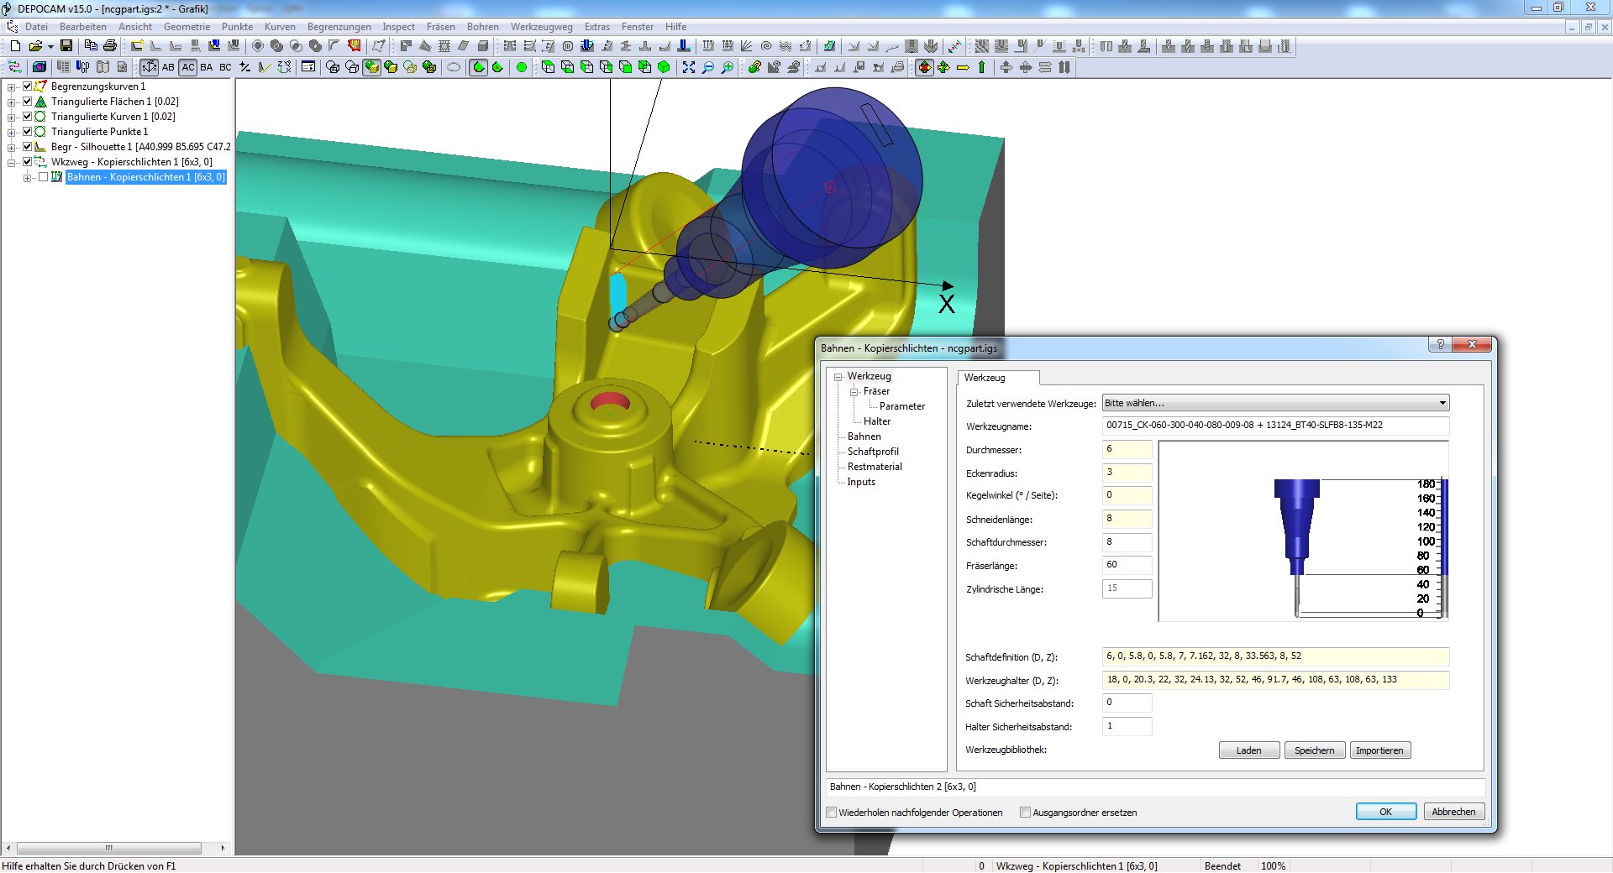Click the open folder icon
1613x873 pixels.
(x=35, y=46)
